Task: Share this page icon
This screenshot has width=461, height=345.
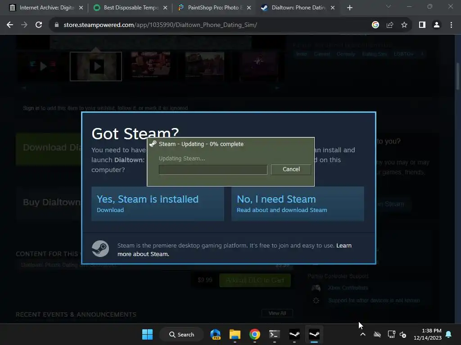Action: [390, 25]
